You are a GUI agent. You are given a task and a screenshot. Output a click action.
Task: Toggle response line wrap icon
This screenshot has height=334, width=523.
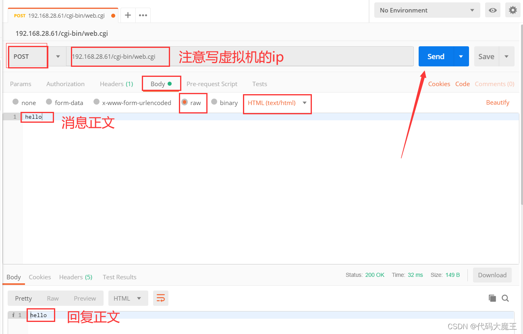click(x=161, y=298)
